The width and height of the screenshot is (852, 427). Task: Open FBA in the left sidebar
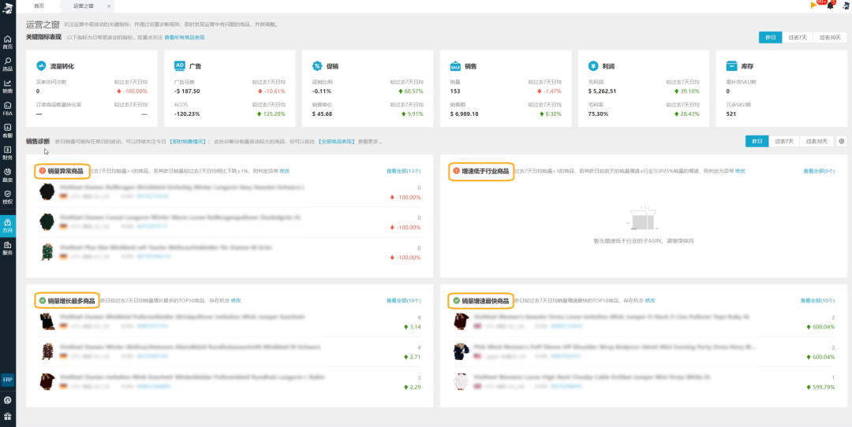(x=8, y=109)
